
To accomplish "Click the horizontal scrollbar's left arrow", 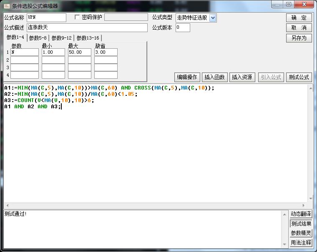I will 8,205.
